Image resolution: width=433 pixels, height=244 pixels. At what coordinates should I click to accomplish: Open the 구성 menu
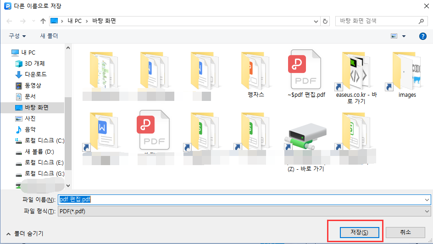pos(17,36)
